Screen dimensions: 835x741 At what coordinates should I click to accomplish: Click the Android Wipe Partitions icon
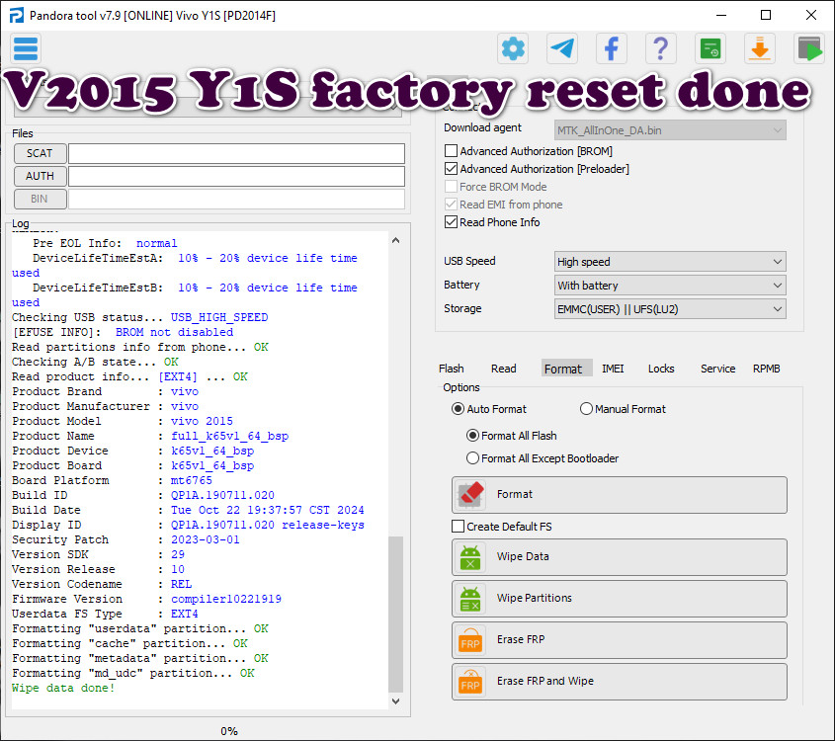pyautogui.click(x=470, y=599)
